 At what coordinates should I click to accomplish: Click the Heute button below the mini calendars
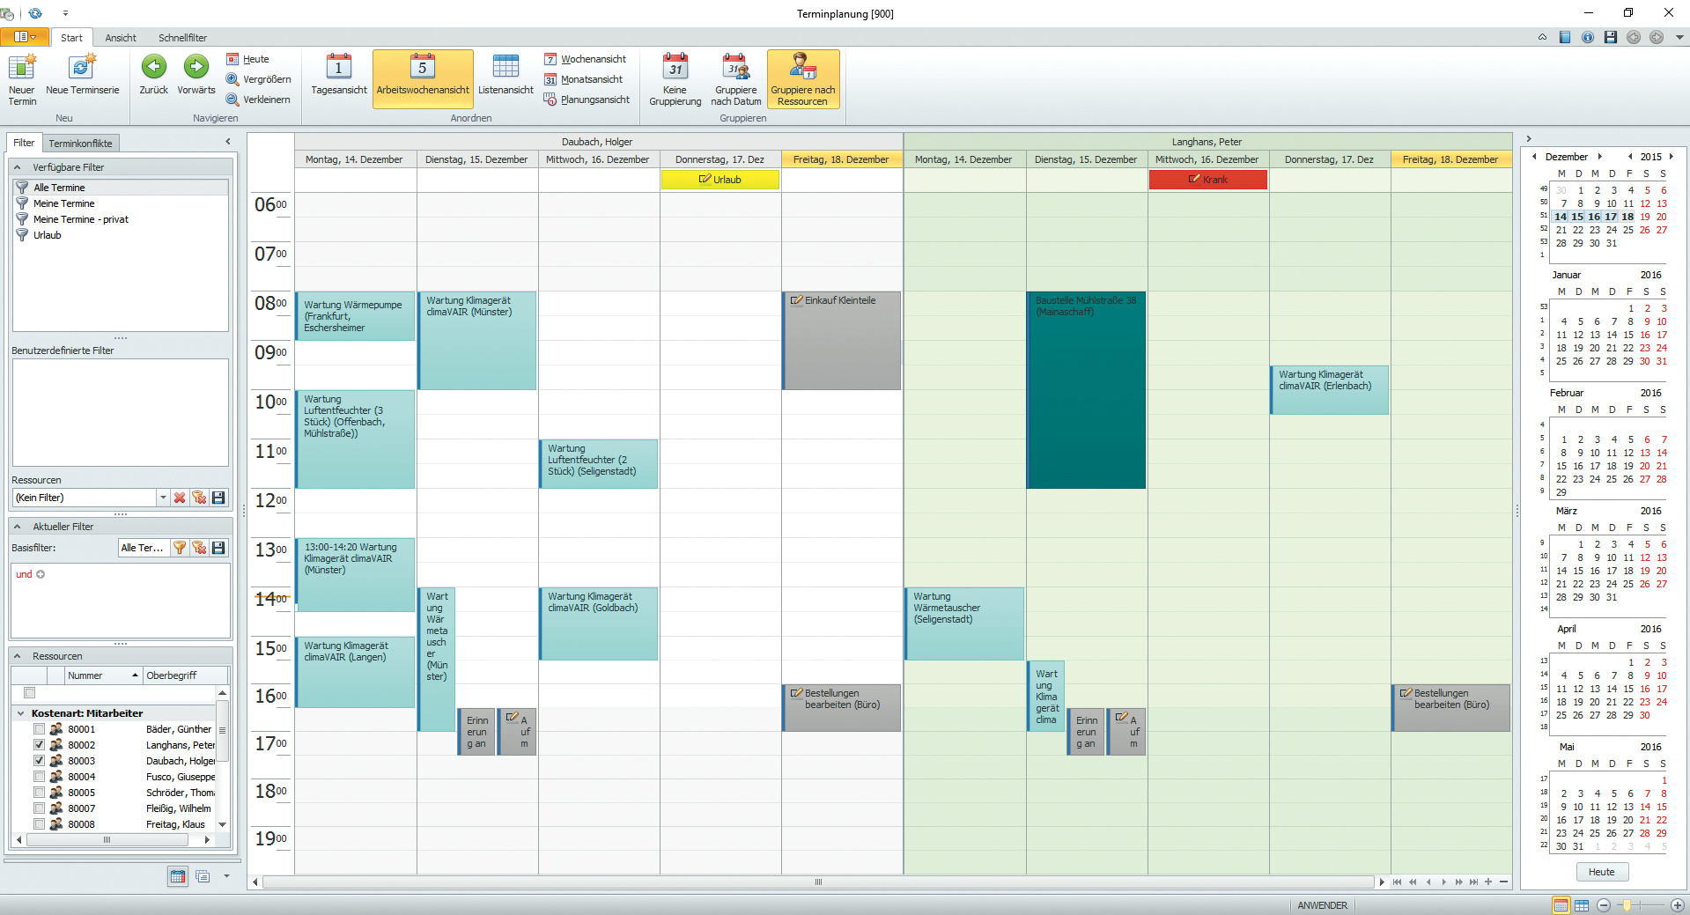pos(1602,872)
